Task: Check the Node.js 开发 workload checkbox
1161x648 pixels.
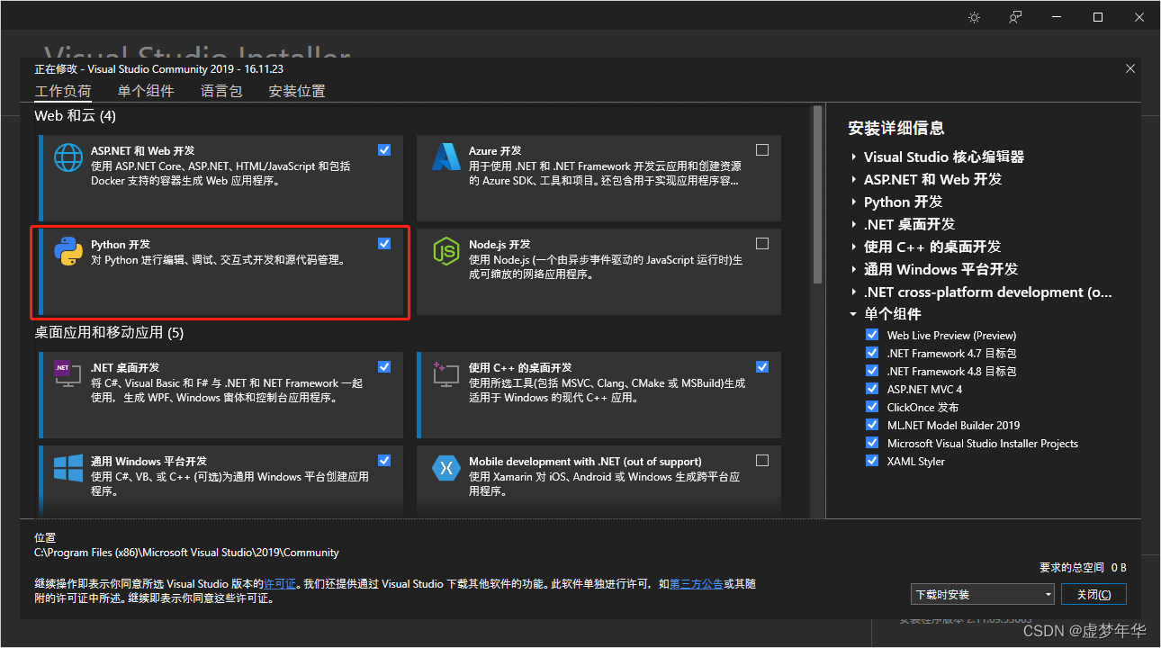Action: (762, 243)
